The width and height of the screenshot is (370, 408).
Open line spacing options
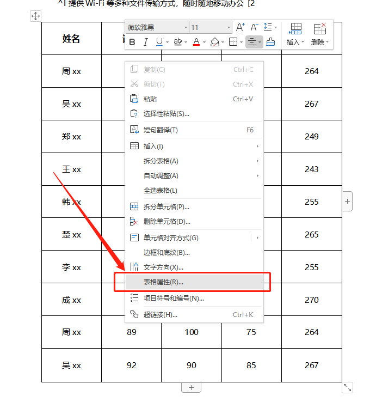click(270, 27)
